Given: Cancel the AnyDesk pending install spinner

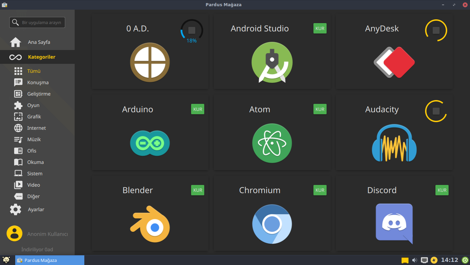Looking at the screenshot, I should pos(436,30).
